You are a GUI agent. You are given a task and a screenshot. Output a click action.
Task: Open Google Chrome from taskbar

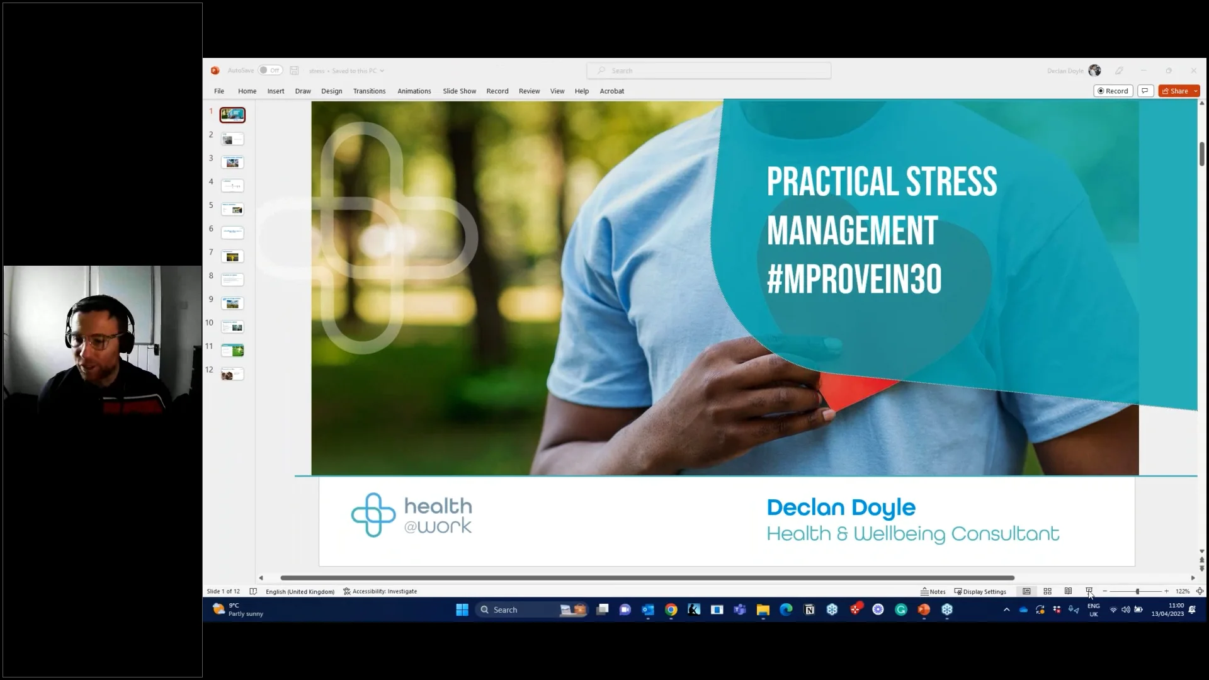(671, 609)
